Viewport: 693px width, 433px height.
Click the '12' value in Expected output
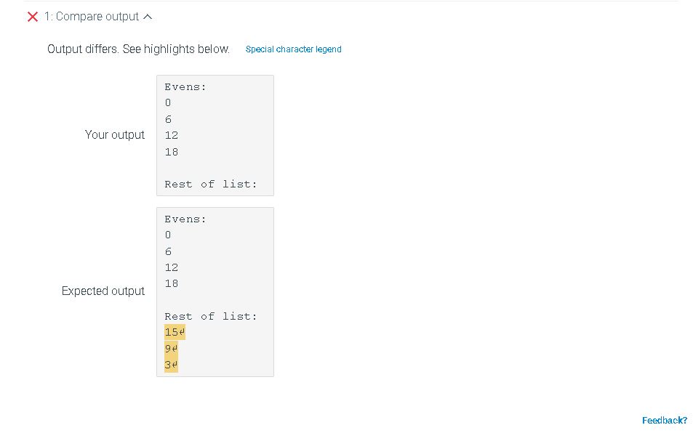pyautogui.click(x=171, y=267)
